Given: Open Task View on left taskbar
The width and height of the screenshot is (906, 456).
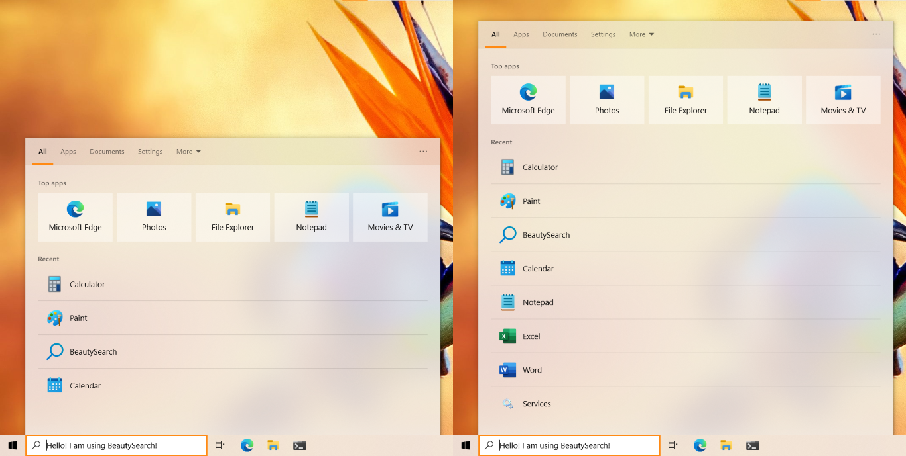Looking at the screenshot, I should coord(220,445).
